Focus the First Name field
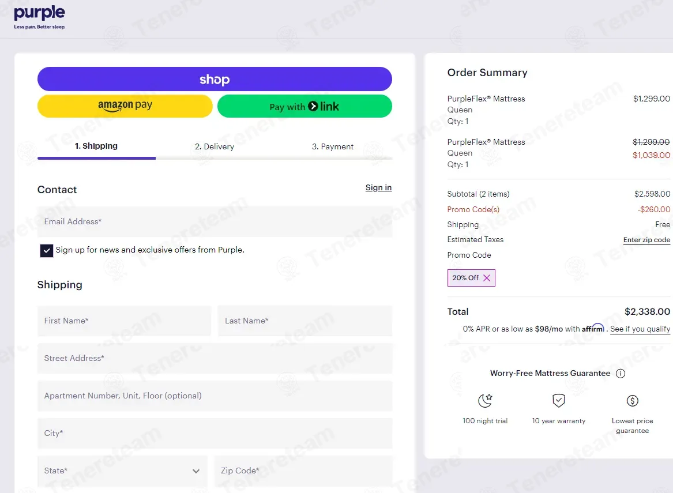Image resolution: width=673 pixels, height=493 pixels. (x=124, y=321)
